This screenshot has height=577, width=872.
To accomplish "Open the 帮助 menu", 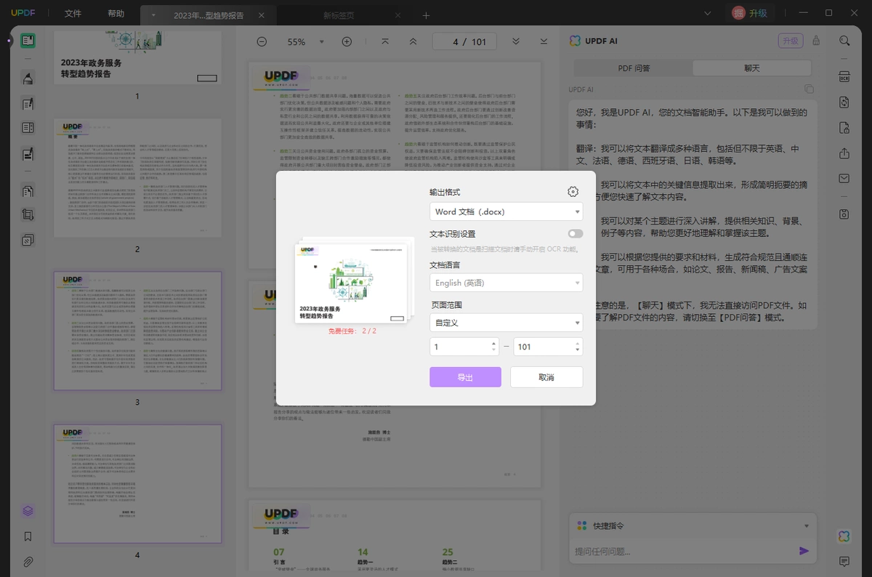I will [x=116, y=14].
